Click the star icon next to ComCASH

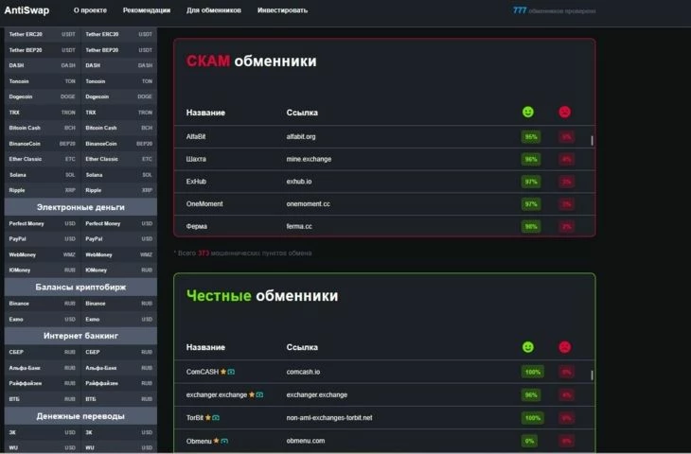tap(223, 372)
